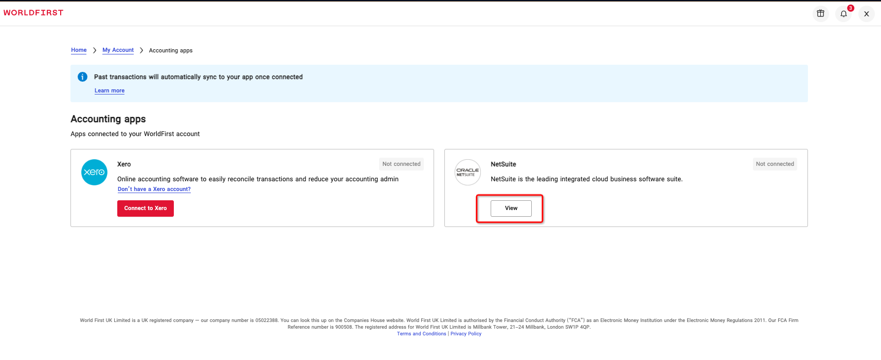Click the WorldFirst logo

(33, 13)
